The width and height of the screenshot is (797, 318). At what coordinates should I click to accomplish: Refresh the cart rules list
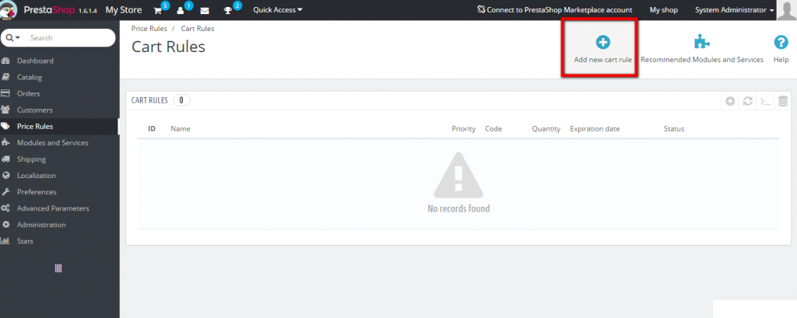(x=747, y=101)
